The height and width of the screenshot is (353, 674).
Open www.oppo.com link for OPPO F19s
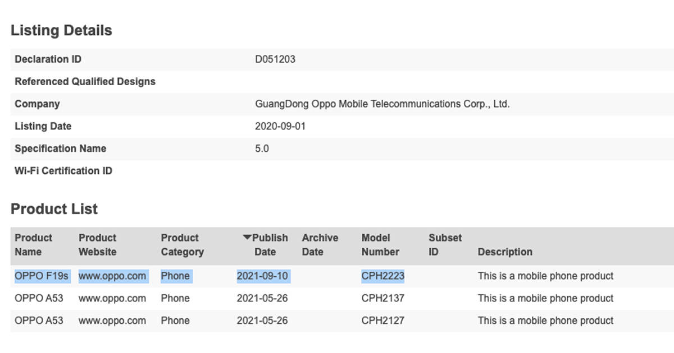click(113, 276)
